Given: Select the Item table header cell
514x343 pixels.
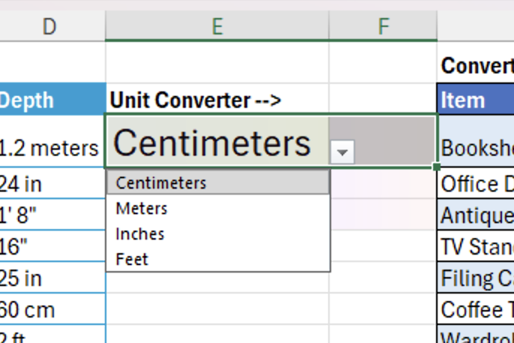Looking at the screenshot, I should point(476,100).
